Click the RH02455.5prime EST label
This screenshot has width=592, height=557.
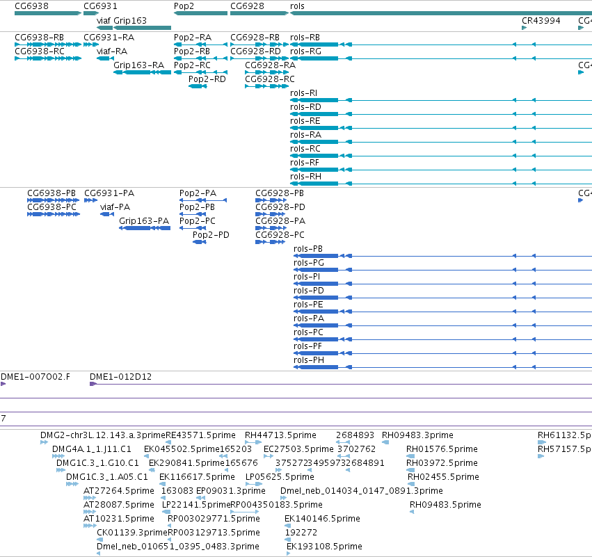[x=443, y=477]
